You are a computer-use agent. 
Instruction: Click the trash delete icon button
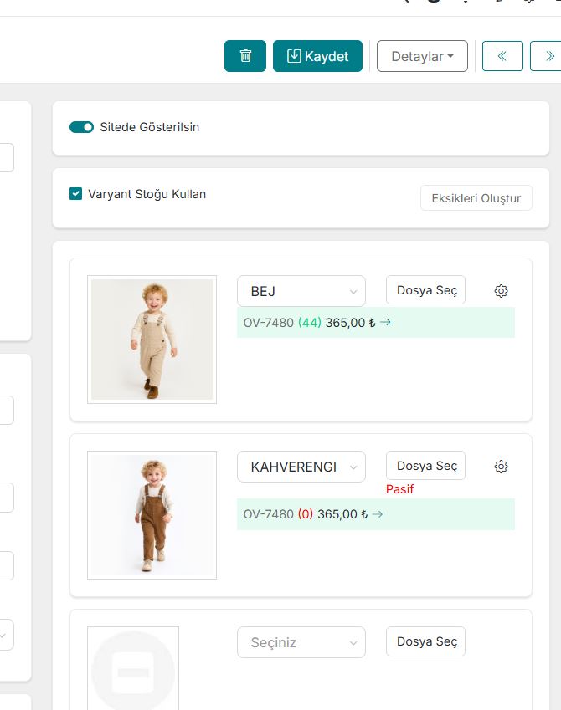point(245,56)
